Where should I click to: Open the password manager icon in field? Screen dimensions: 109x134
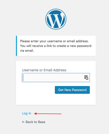pyautogui.click(x=86, y=78)
